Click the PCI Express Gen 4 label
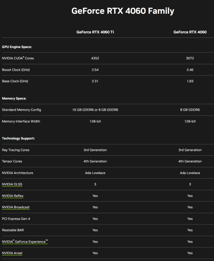This screenshot has width=214, height=261. tap(16, 219)
